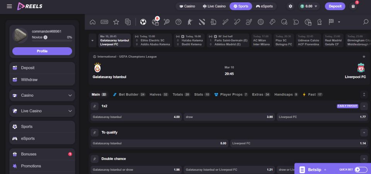Image resolution: width=371 pixels, height=174 pixels.
Task: Switch to eSports top tab
Action: point(264,7)
